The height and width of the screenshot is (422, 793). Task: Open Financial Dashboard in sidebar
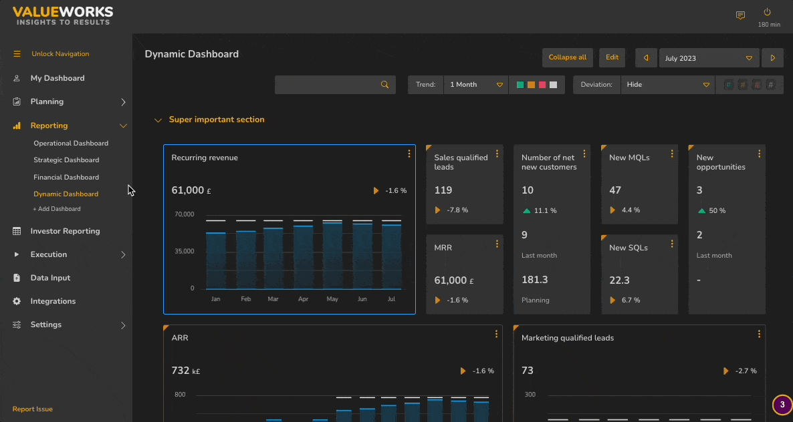[x=66, y=177]
